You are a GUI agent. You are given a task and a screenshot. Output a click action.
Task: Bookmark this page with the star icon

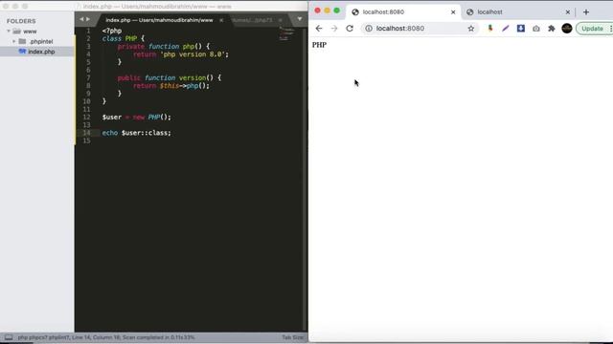pos(470,28)
